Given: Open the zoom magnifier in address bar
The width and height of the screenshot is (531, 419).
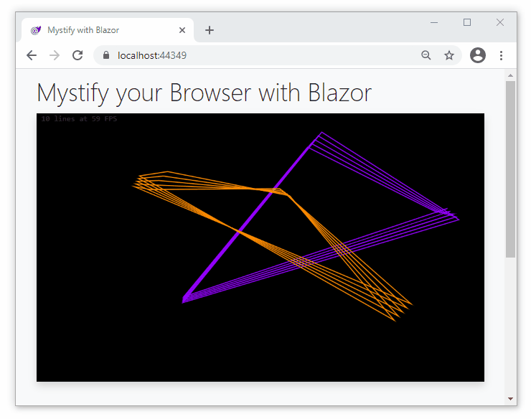Looking at the screenshot, I should coord(426,55).
